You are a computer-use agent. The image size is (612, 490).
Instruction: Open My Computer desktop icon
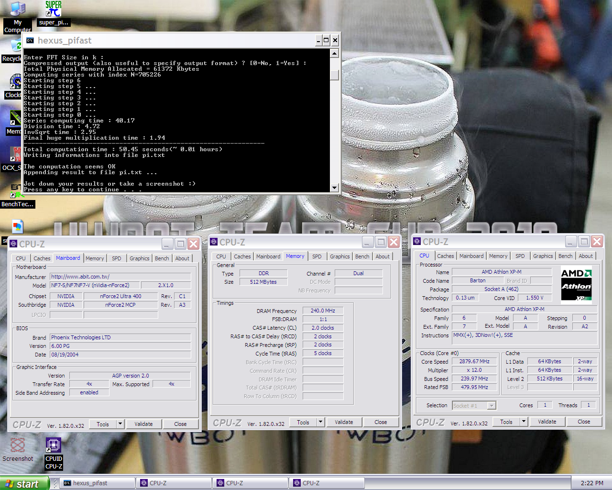click(x=18, y=17)
